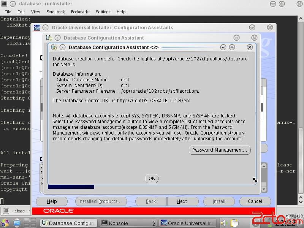Expand the grouped Konsole taskbar entry

tap(128, 223)
